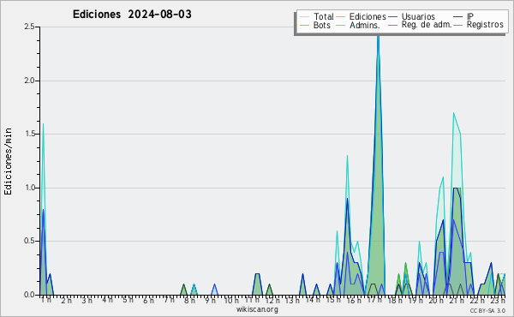Viewport: 514px width, 317px height.
Task: Click the Total spike at 1 h
Action: point(43,124)
